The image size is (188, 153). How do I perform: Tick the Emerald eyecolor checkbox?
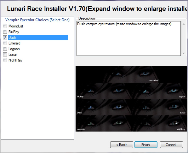tap(5, 43)
